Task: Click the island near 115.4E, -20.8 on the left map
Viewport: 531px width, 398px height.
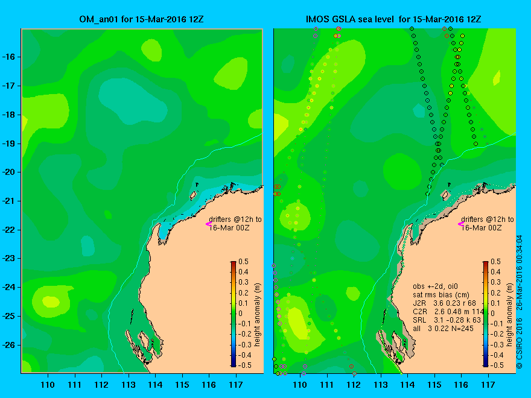Action: [x=193, y=195]
